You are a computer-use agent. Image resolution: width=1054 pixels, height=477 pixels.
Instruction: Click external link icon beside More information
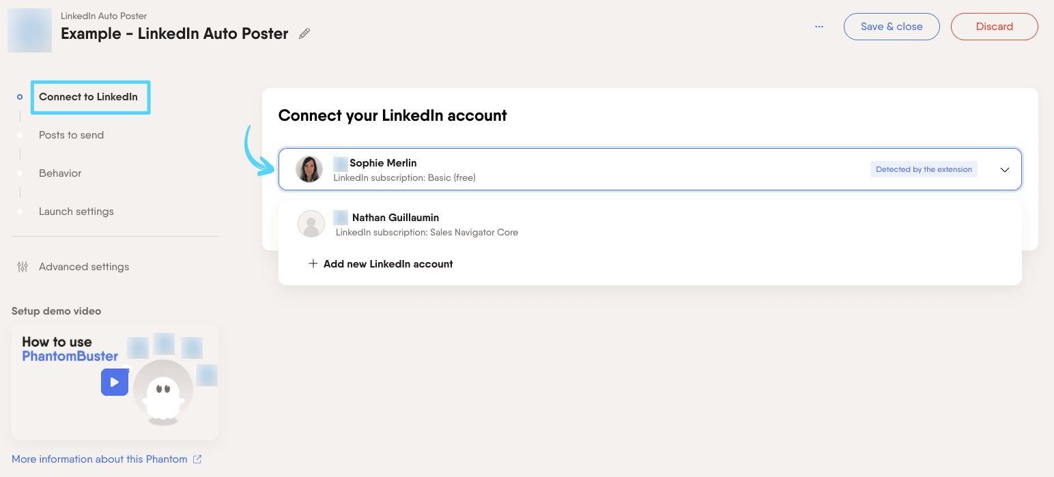[197, 459]
